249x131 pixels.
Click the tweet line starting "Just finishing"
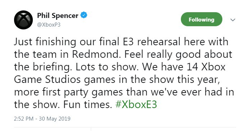(121, 42)
